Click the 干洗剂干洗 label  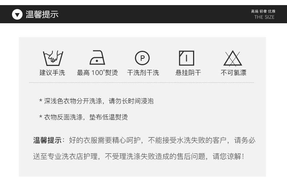click(x=143, y=73)
